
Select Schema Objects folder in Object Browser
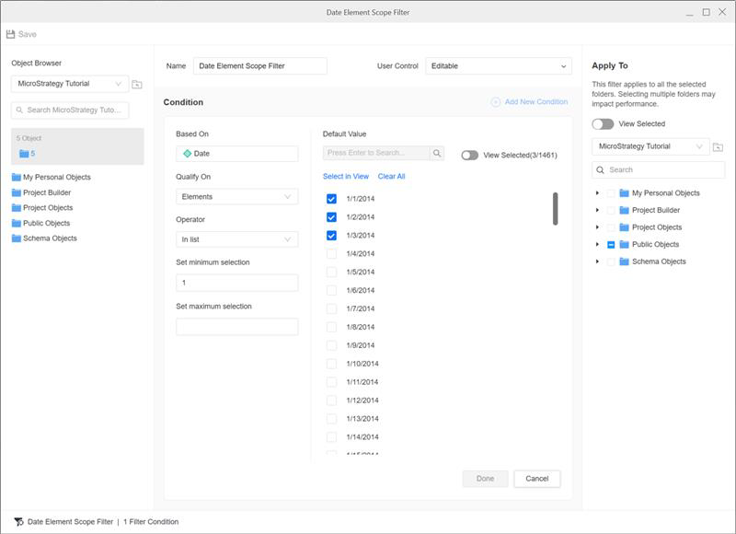(x=50, y=238)
